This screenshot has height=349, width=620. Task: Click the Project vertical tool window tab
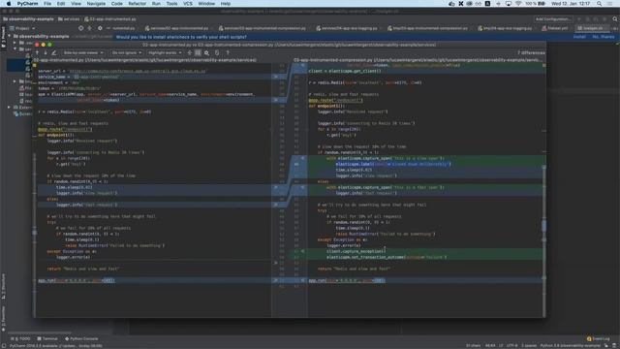(x=3, y=37)
